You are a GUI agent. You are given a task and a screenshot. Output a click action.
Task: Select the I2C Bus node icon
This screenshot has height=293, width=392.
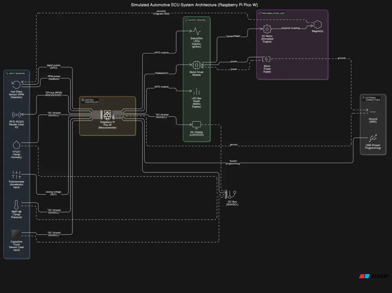232,194
